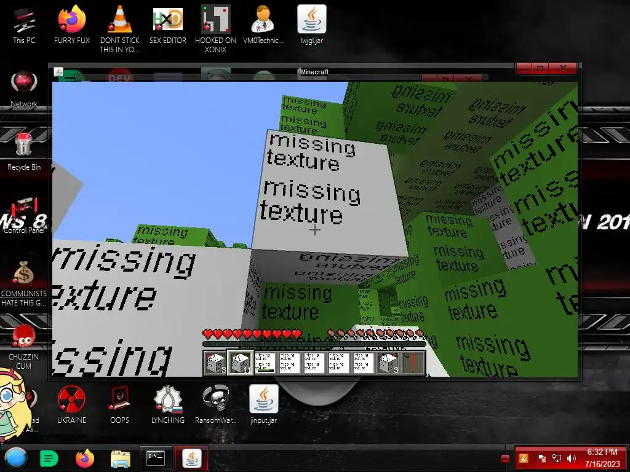Select the VLC traffic cone desktop shortcut
This screenshot has height=472, width=630.
point(120,28)
